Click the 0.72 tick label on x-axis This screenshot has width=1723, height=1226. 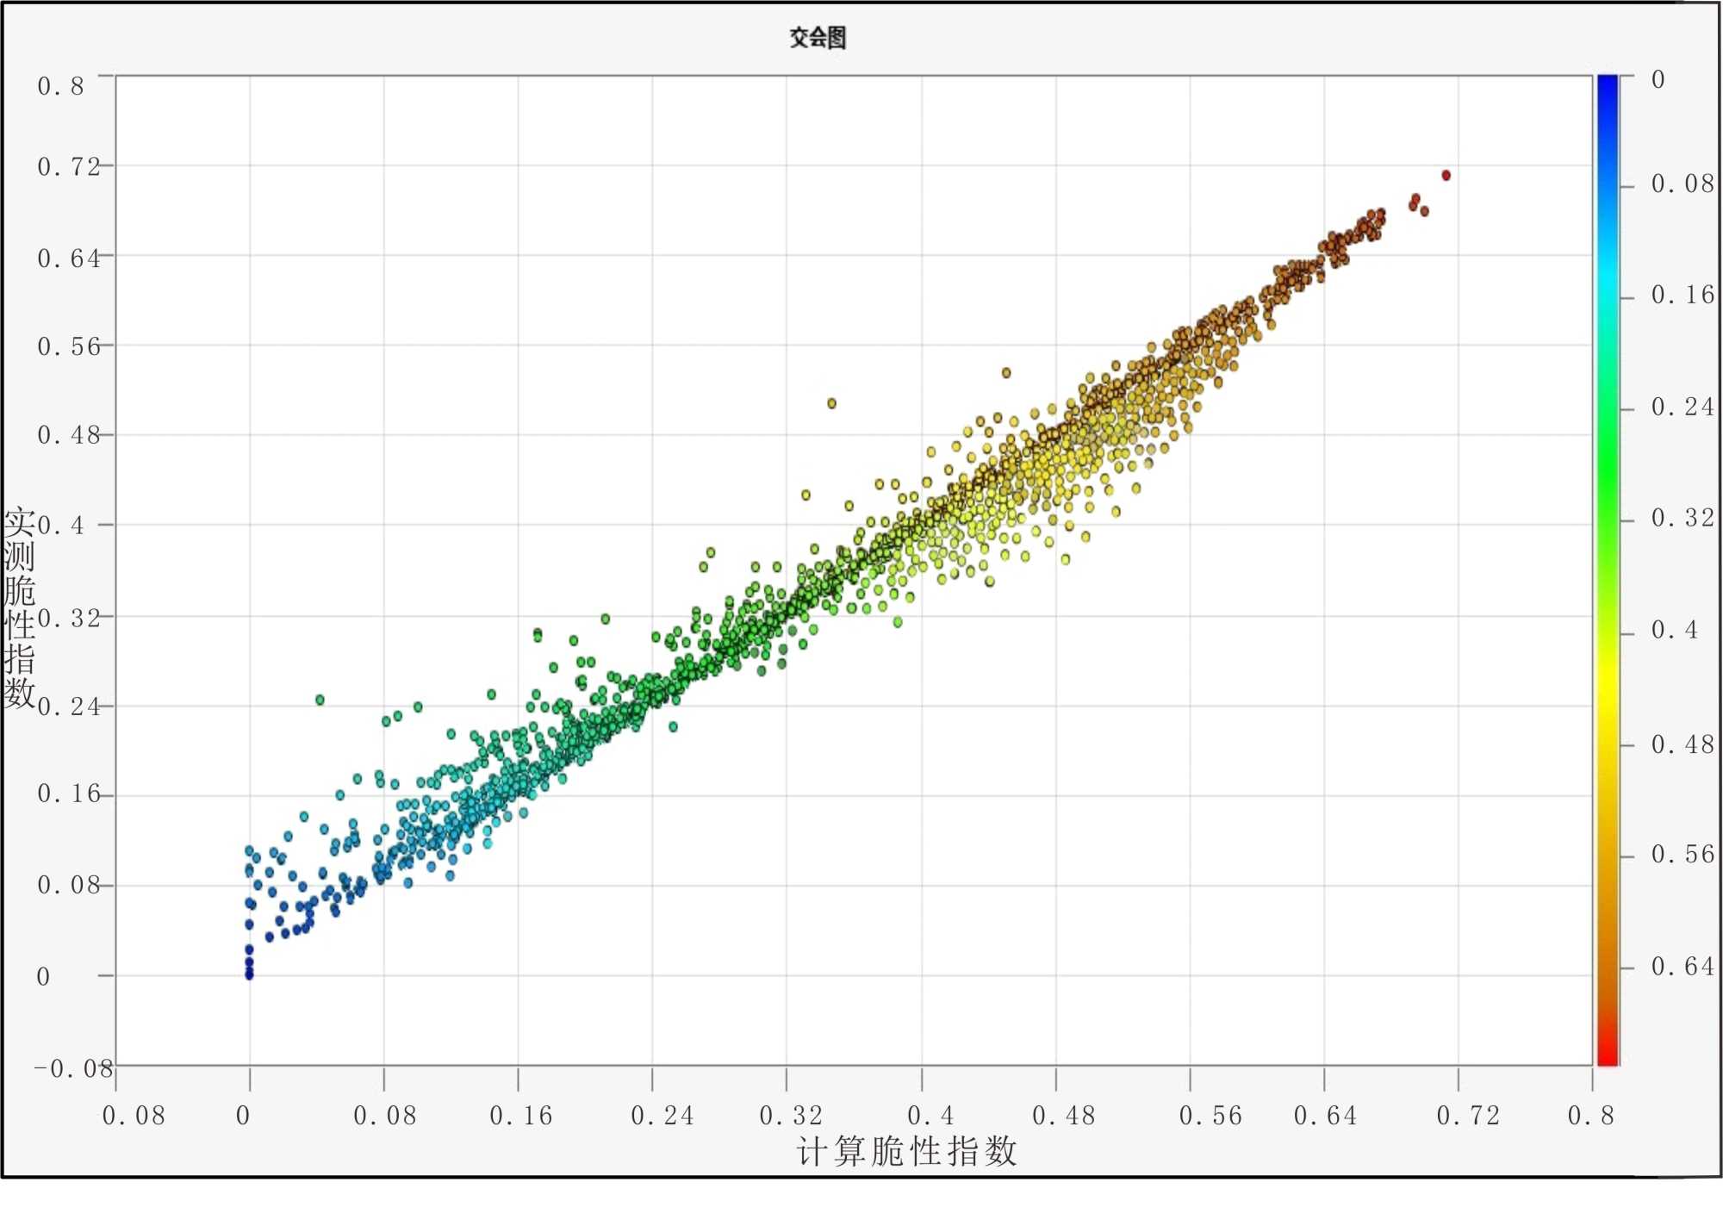[x=1468, y=1116]
